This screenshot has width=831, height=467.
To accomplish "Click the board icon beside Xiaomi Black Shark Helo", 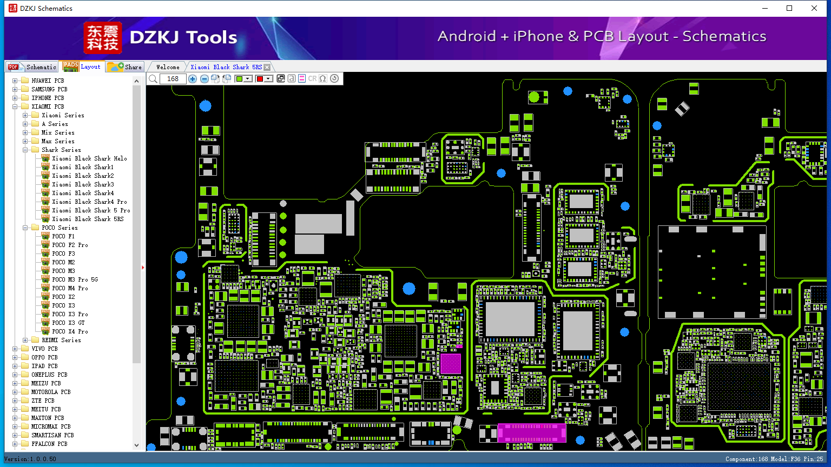I will click(x=45, y=158).
